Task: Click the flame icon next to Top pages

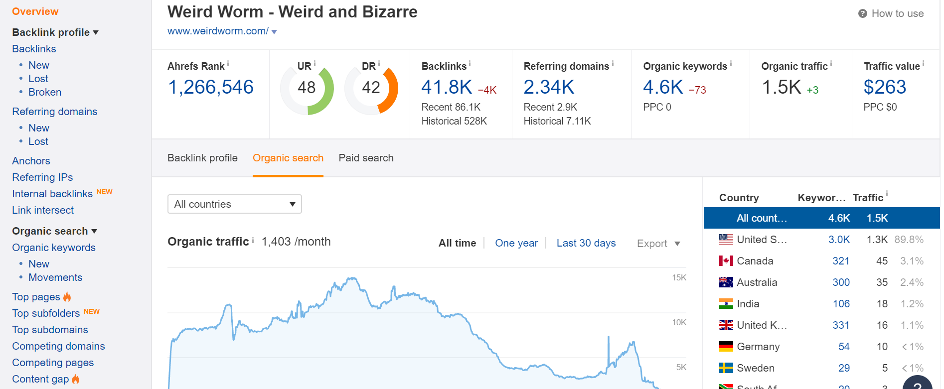Action: click(x=67, y=297)
